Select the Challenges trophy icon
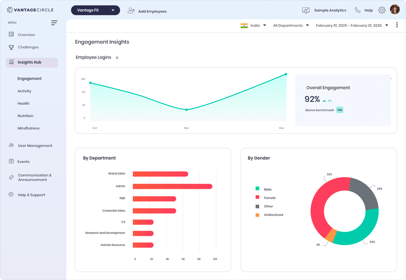 tap(11, 47)
